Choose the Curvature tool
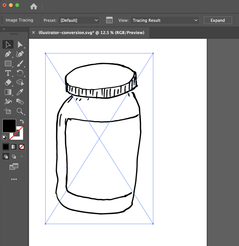 pyautogui.click(x=20, y=54)
